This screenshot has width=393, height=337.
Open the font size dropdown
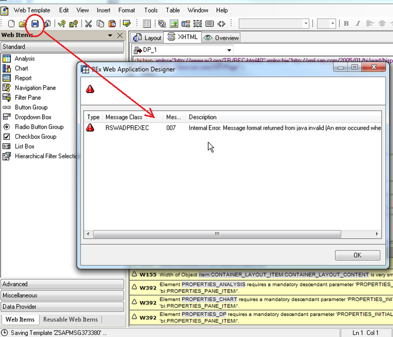pos(333,24)
